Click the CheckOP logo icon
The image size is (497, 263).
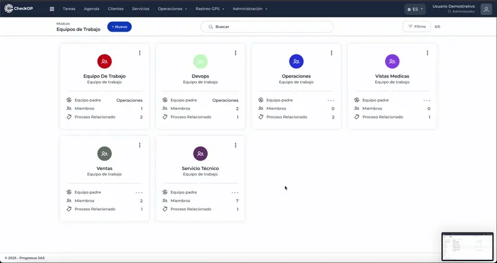click(9, 9)
